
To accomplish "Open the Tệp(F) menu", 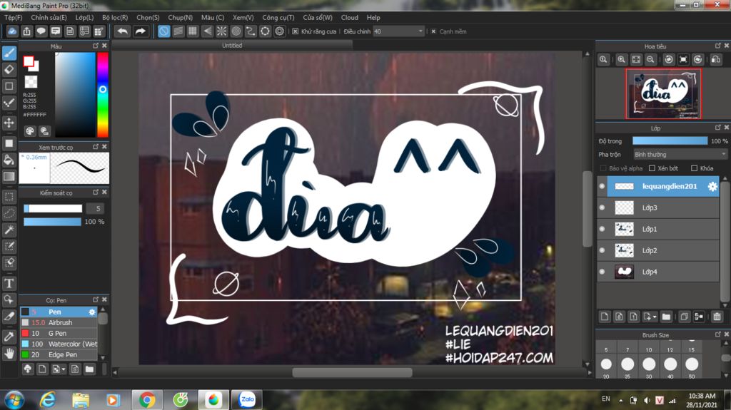I will click(13, 17).
